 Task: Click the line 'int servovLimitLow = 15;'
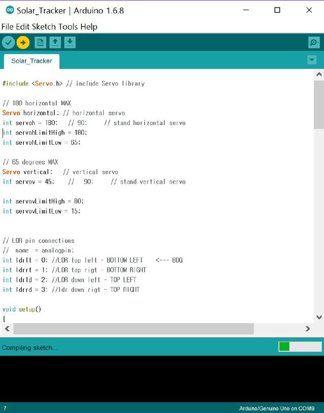(x=42, y=211)
